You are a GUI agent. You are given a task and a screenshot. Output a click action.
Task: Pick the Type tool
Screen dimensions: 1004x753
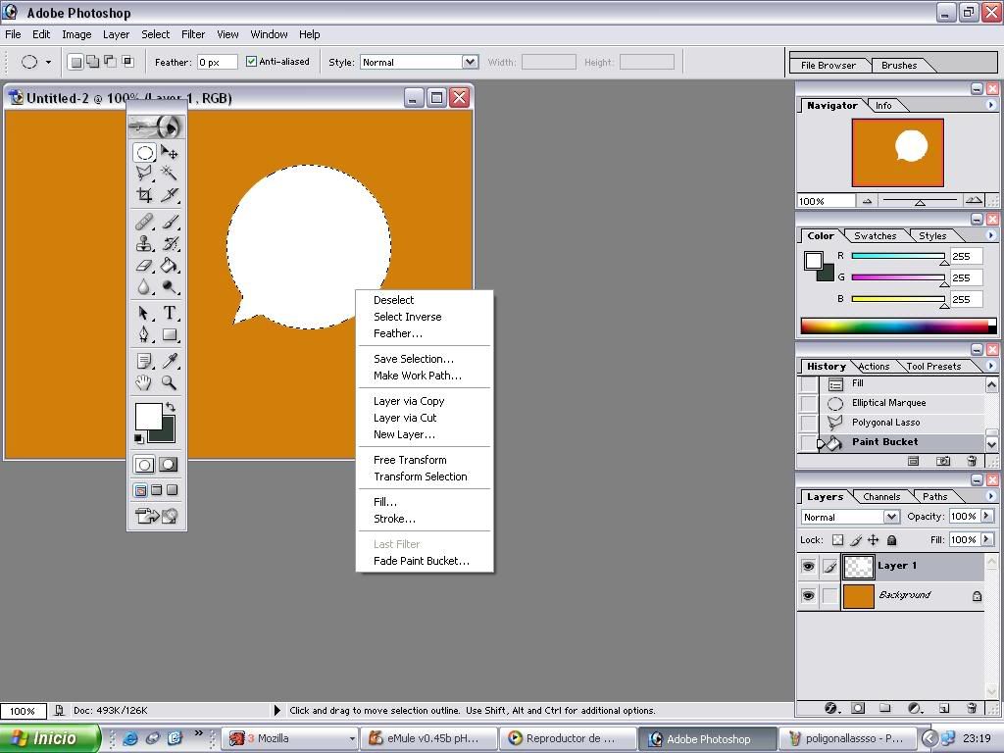[170, 313]
